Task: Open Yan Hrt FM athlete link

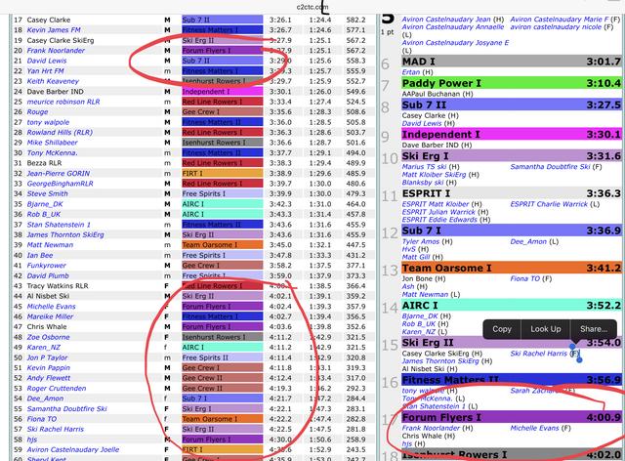Action: click(46, 71)
